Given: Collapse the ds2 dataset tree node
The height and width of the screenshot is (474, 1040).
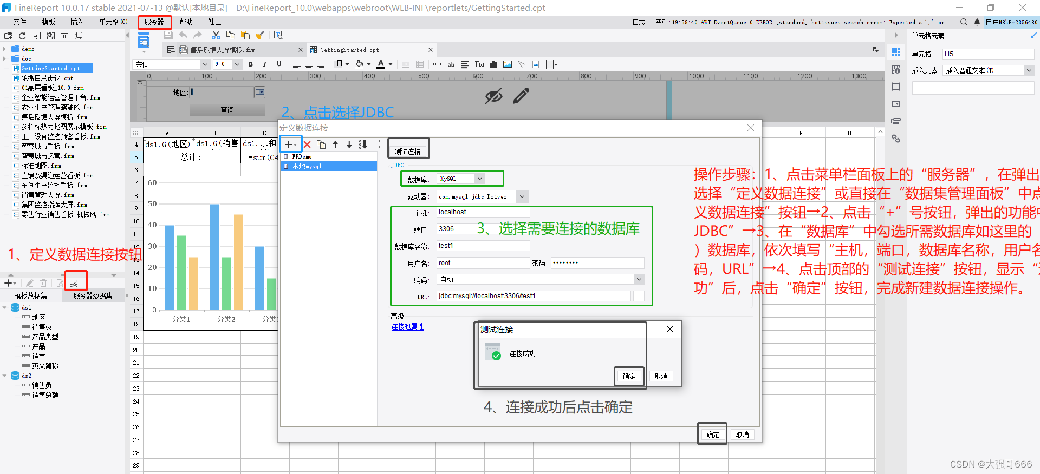Looking at the screenshot, I should pyautogui.click(x=5, y=376).
